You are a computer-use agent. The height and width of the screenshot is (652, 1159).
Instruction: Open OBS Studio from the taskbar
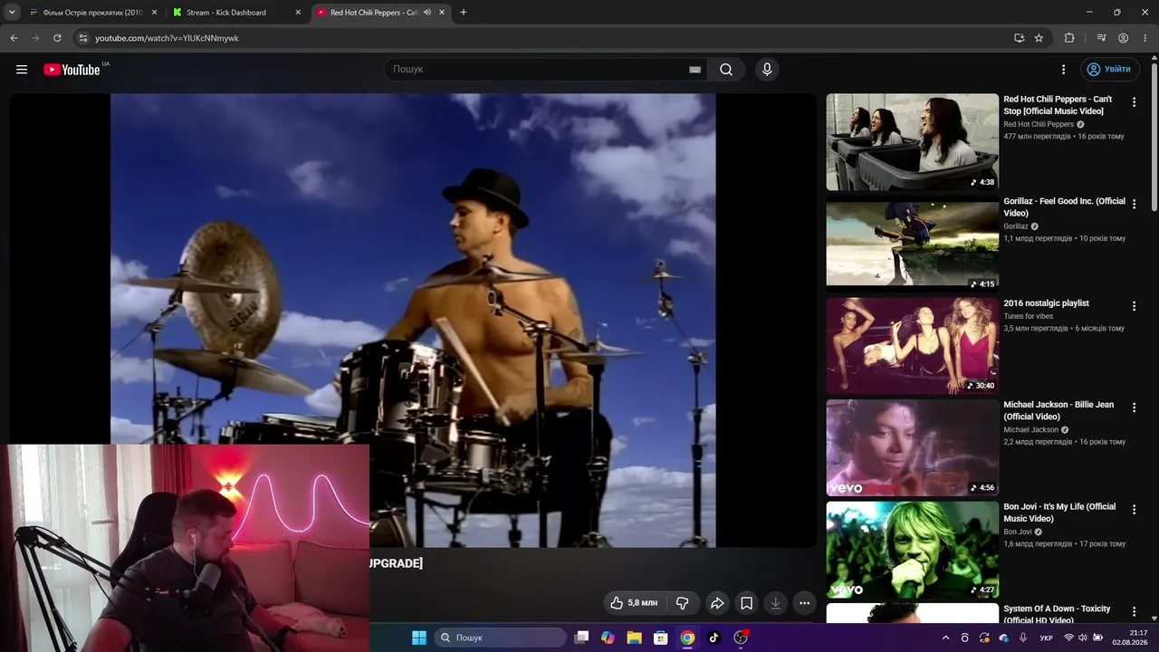pyautogui.click(x=741, y=638)
